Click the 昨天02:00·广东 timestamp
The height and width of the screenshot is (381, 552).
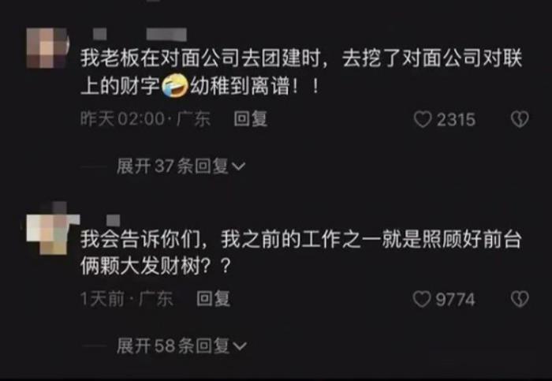point(145,118)
